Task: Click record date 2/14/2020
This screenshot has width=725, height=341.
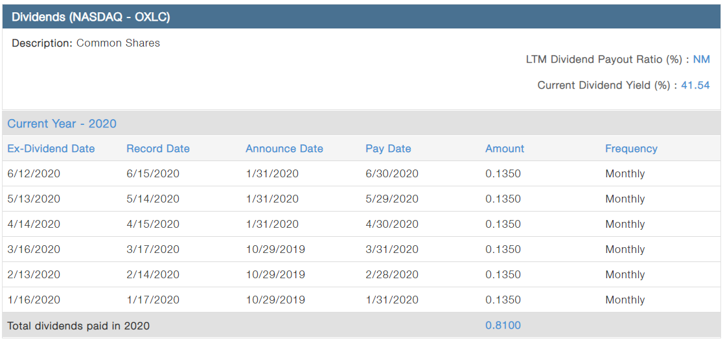Action: (x=153, y=275)
